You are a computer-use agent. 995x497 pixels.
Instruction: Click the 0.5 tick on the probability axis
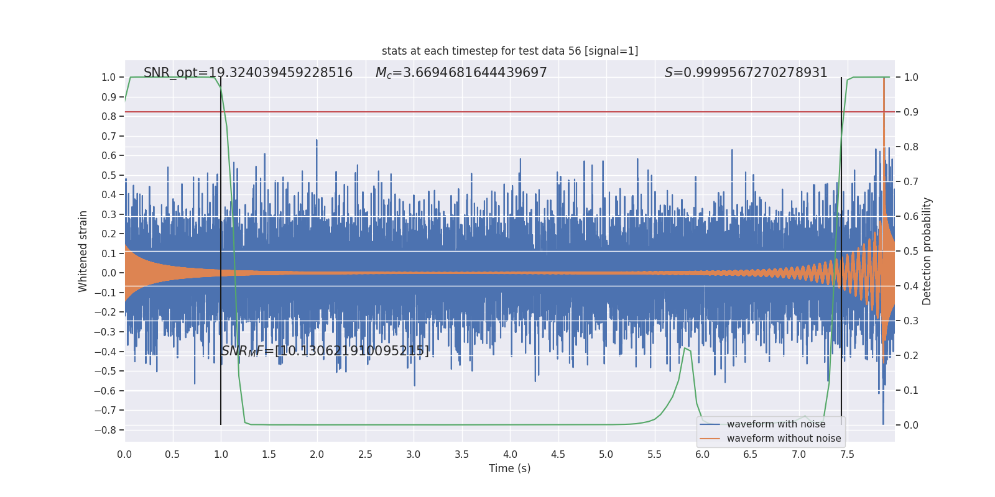pyautogui.click(x=911, y=251)
